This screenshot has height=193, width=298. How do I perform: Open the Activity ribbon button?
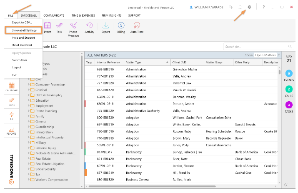pos(89,28)
